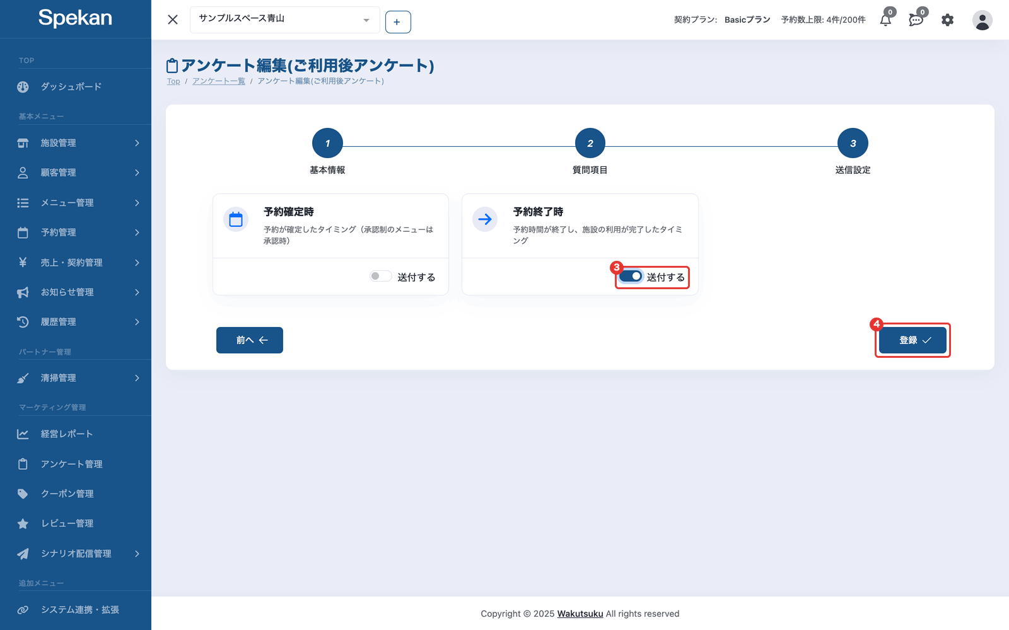Open the chat messages icon
Viewport: 1009px width, 630px height.
tap(916, 20)
